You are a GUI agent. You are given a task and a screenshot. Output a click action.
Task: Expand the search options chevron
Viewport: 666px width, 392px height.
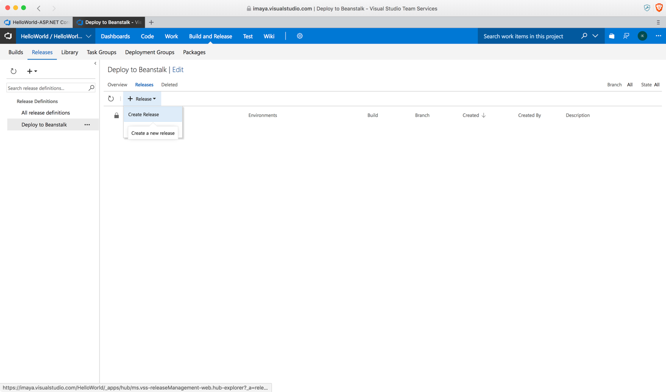[595, 36]
